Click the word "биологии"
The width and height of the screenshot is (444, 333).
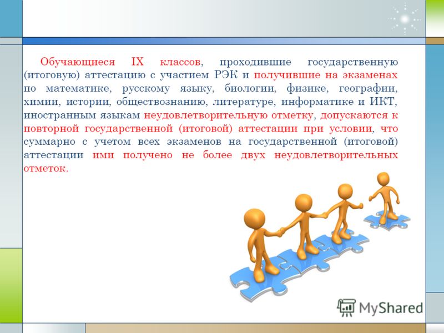(x=250, y=89)
